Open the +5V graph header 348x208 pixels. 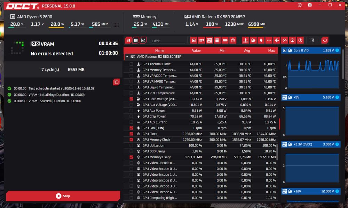click(x=311, y=97)
